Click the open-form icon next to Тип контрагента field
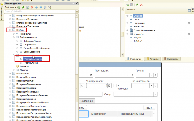This screenshot has width=194, height=121. click(155, 85)
